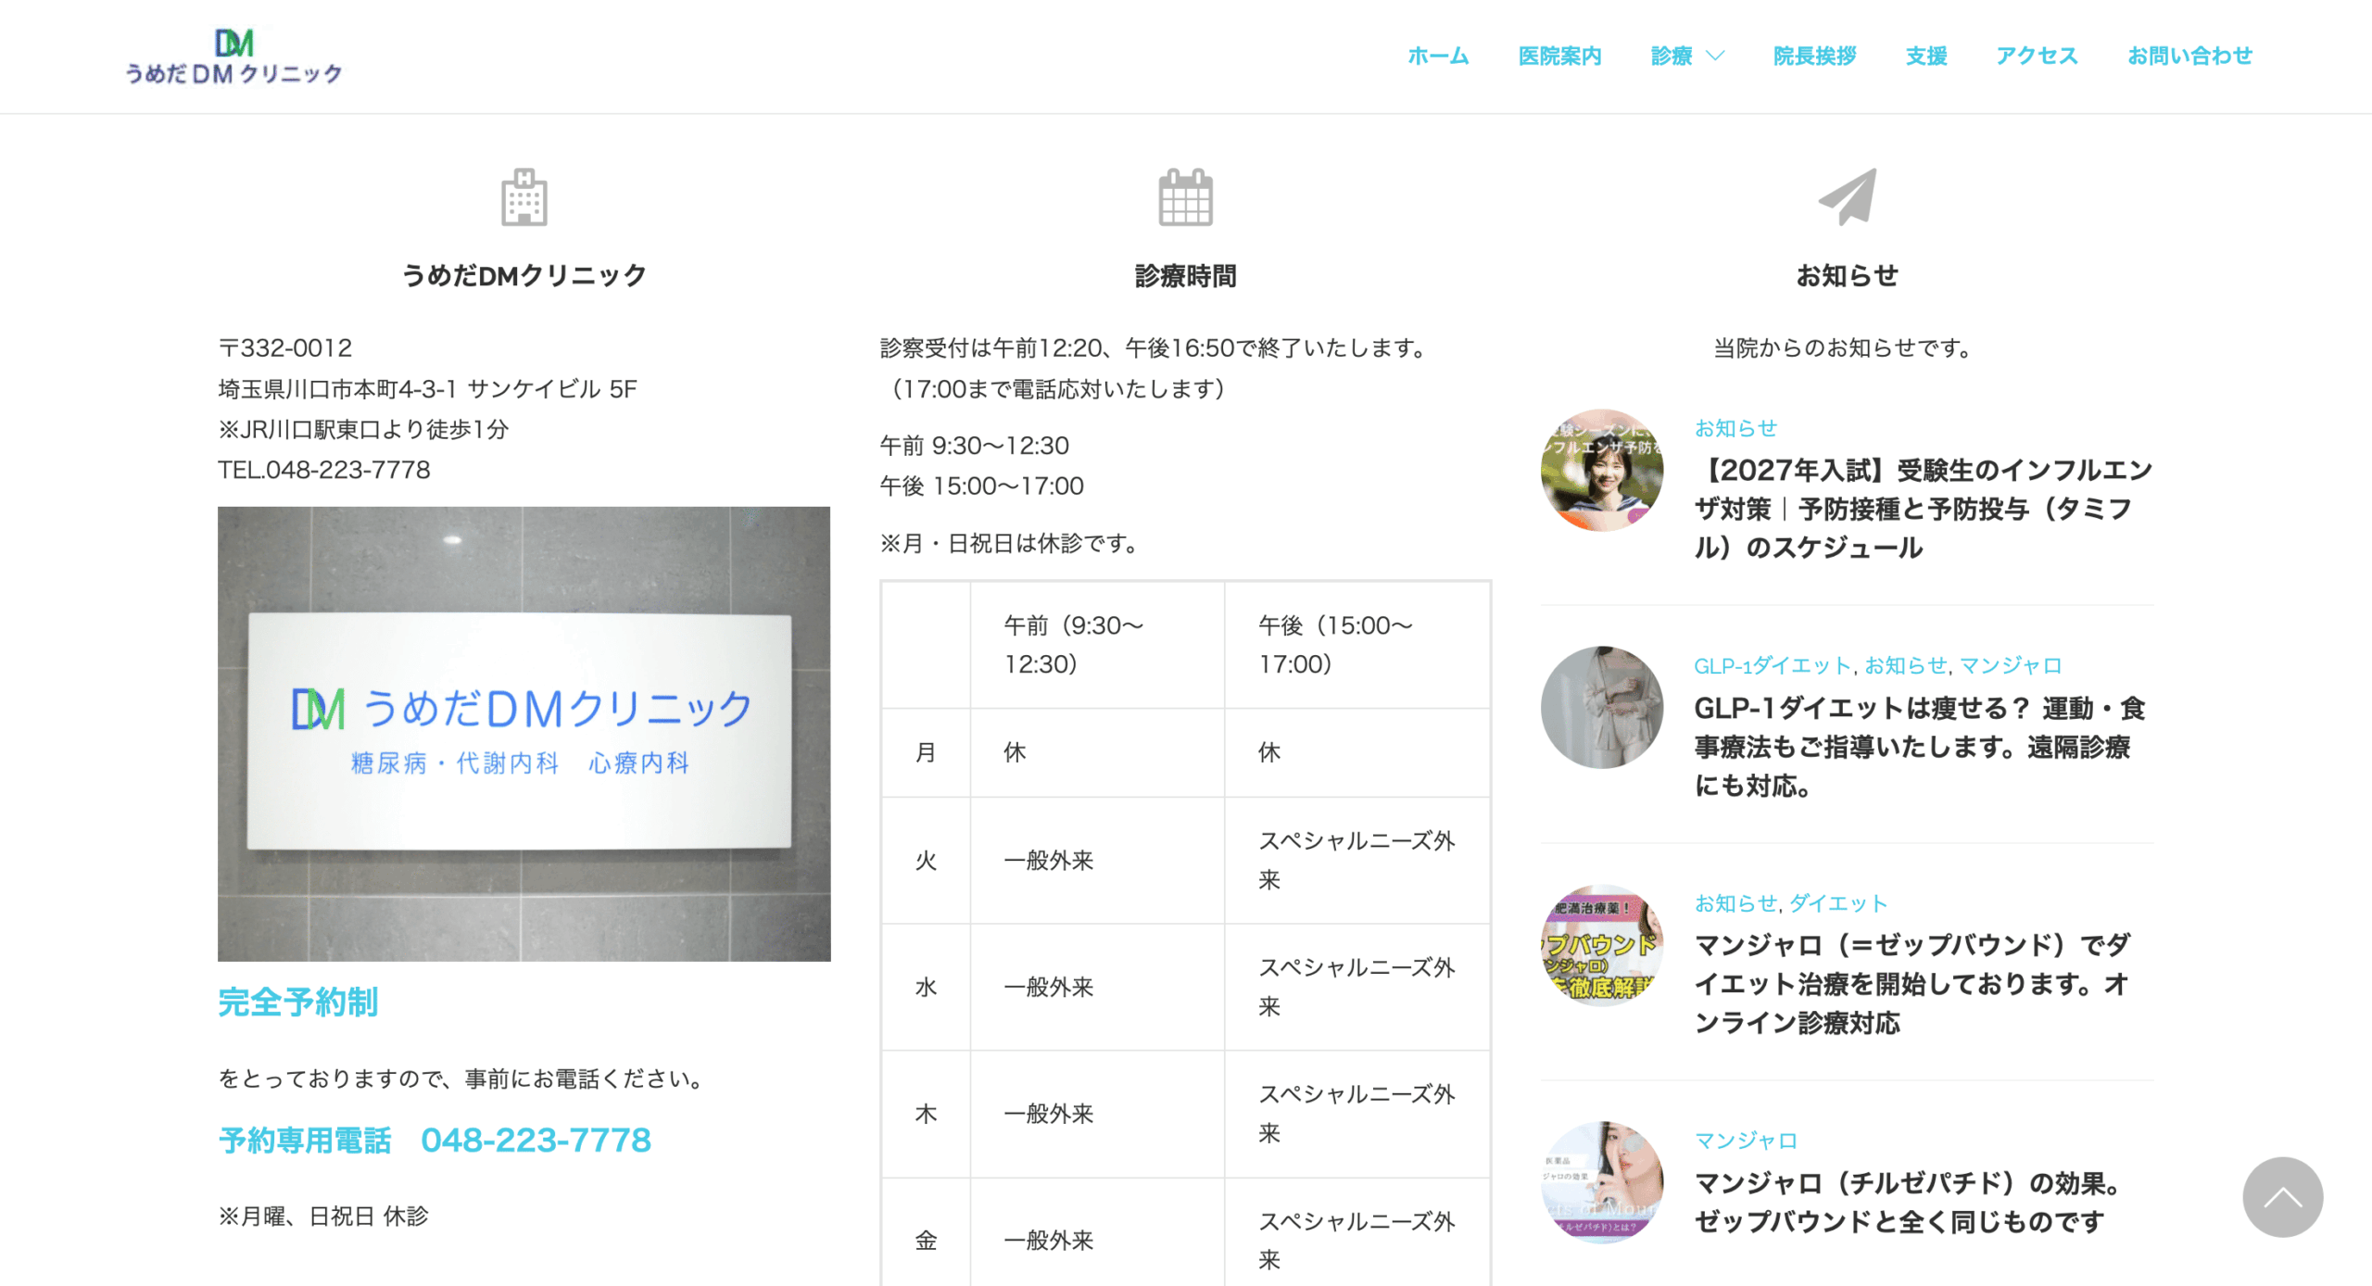Click the 午前(9:30〜12:30) table header
The image size is (2372, 1286).
coord(1097,645)
